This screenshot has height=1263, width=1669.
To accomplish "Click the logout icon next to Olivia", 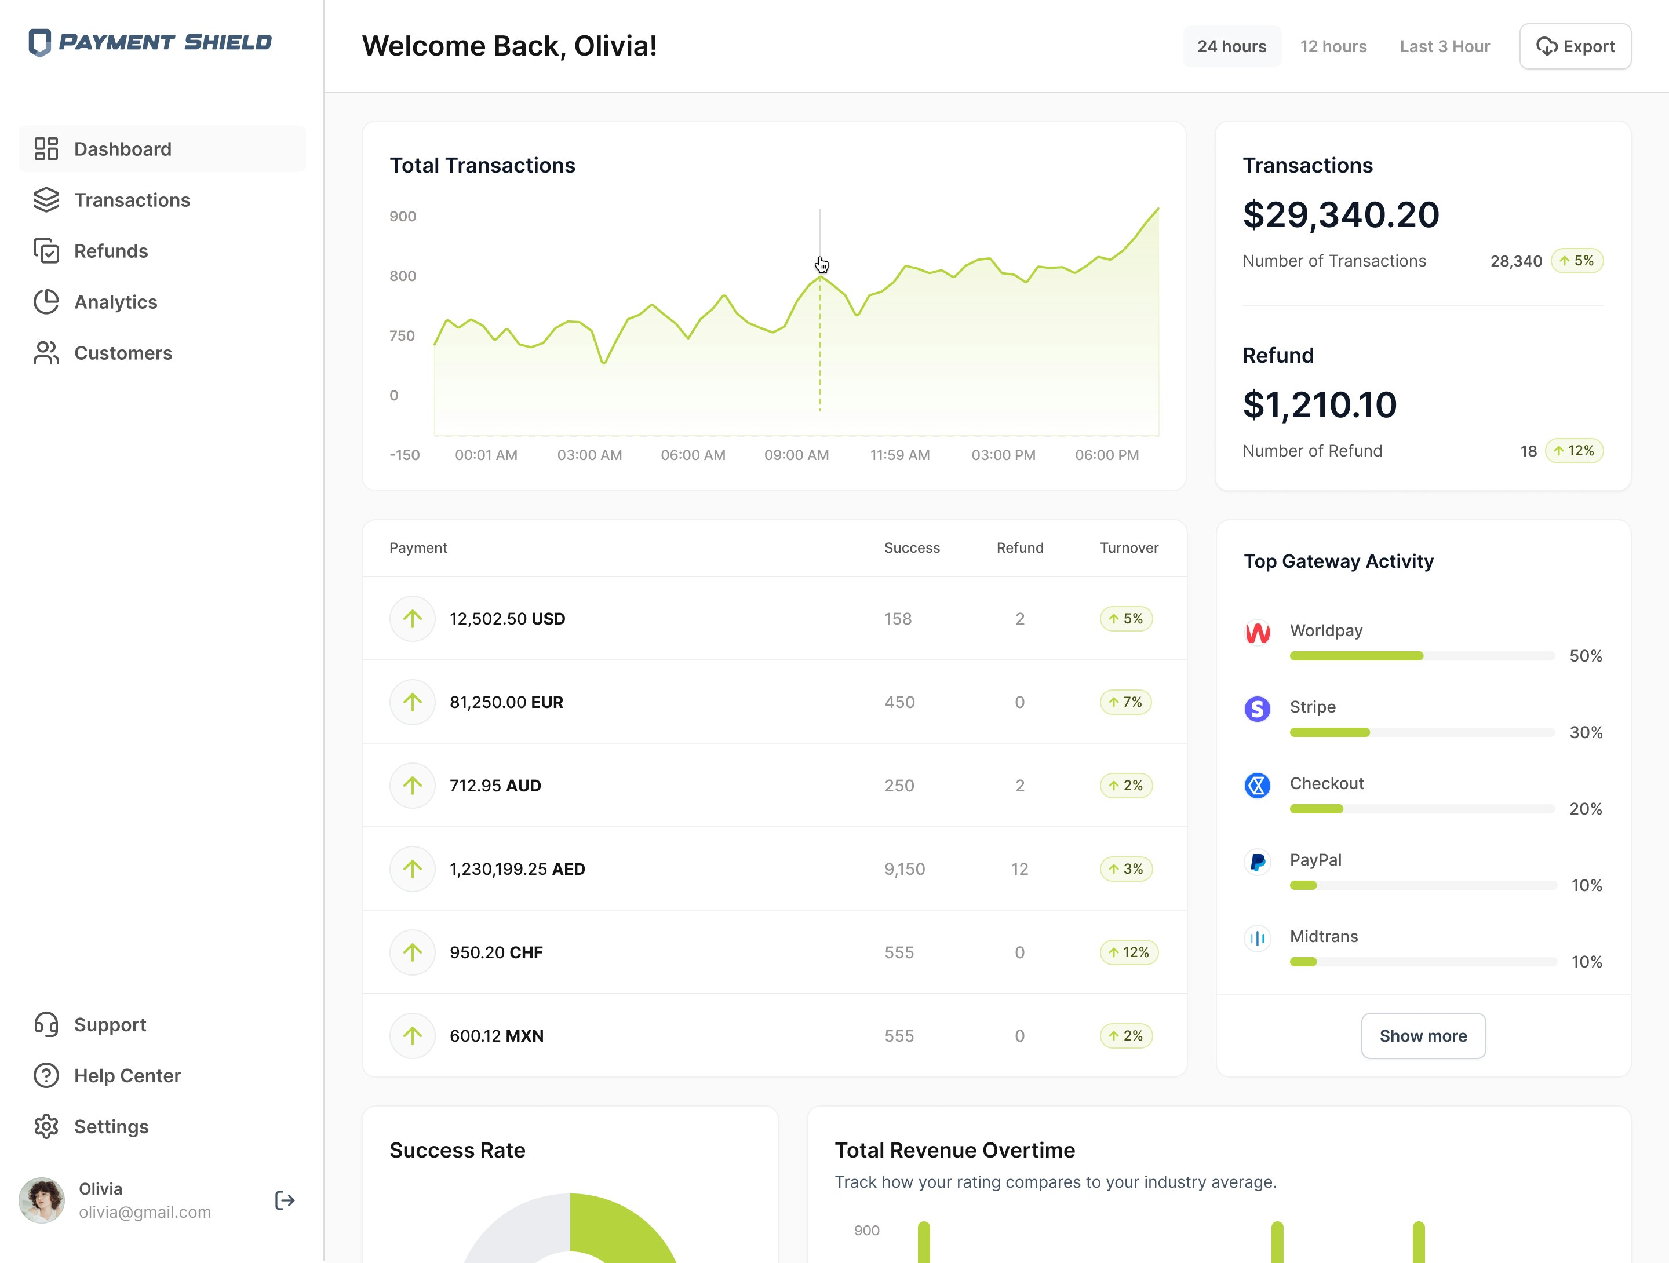I will (285, 1200).
